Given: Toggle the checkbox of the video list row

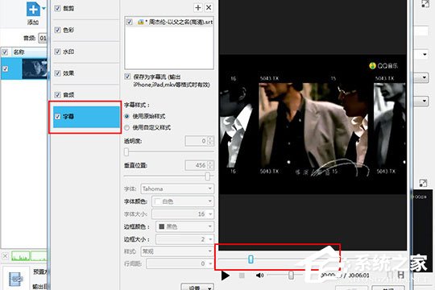Looking at the screenshot, I should pyautogui.click(x=6, y=68).
